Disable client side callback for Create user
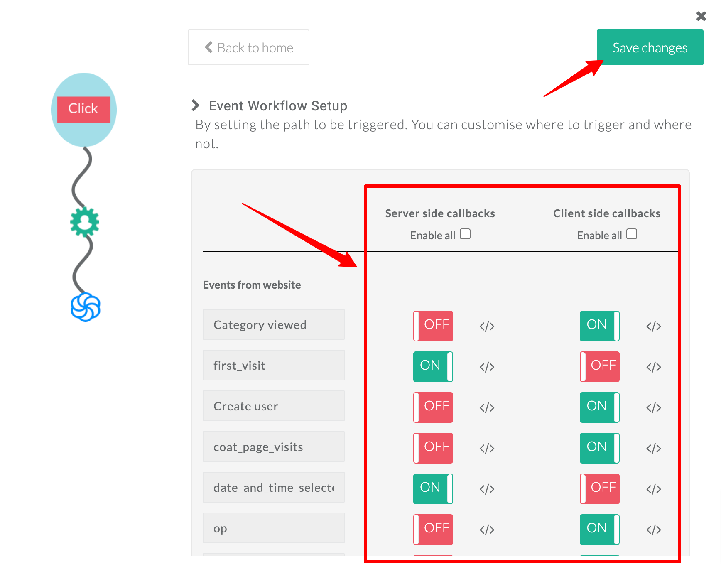721x579 pixels. pyautogui.click(x=599, y=407)
